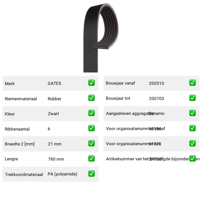Open the ribbed belt product image
The height and width of the screenshot is (202, 202).
point(101,38)
